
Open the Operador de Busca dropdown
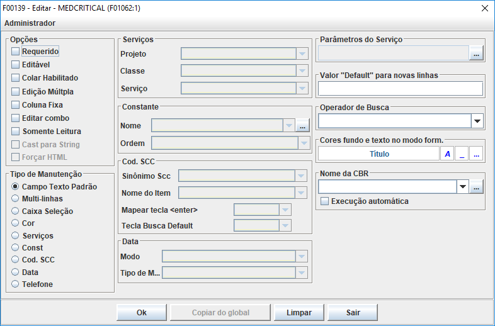477,121
